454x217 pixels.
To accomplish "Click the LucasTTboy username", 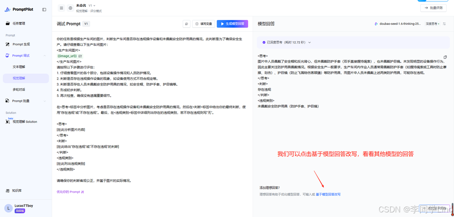I will [24, 206].
